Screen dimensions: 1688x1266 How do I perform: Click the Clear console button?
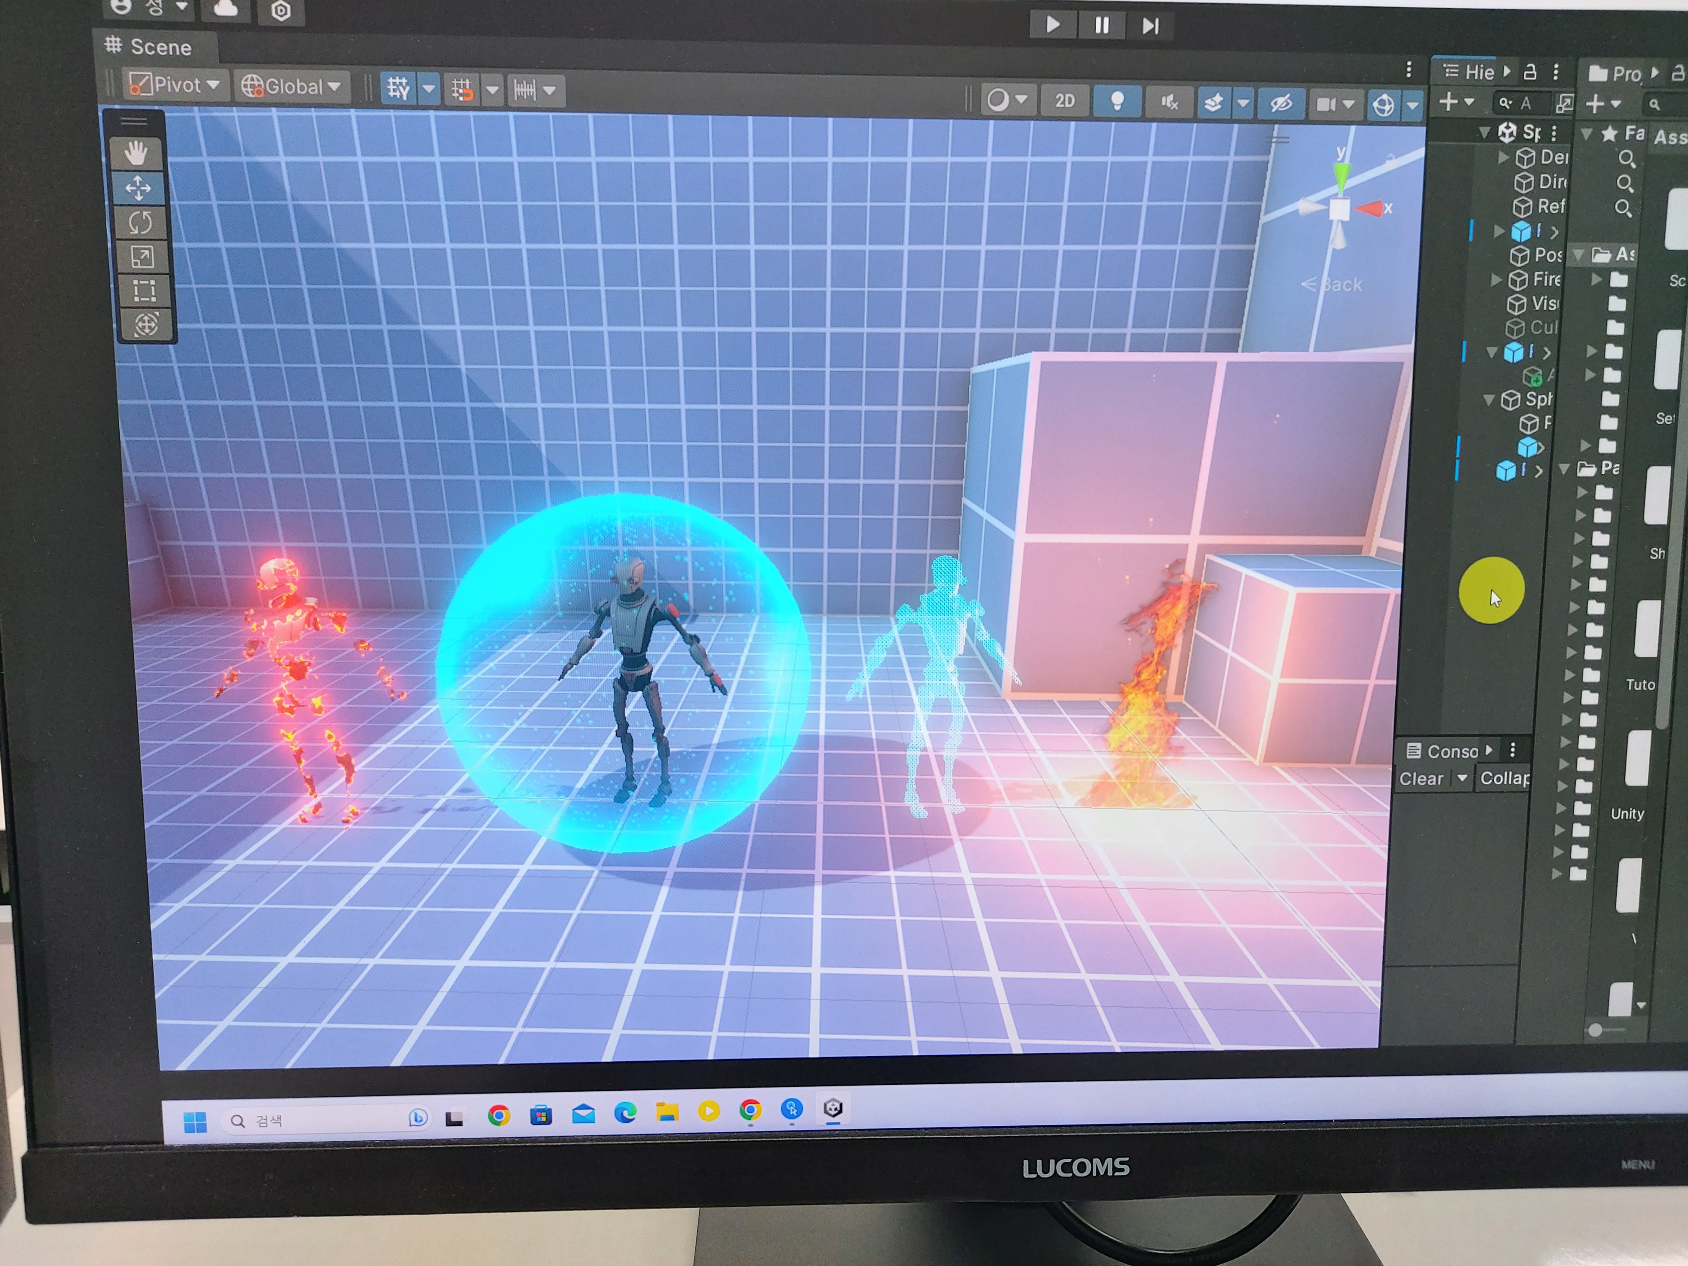coord(1421,779)
